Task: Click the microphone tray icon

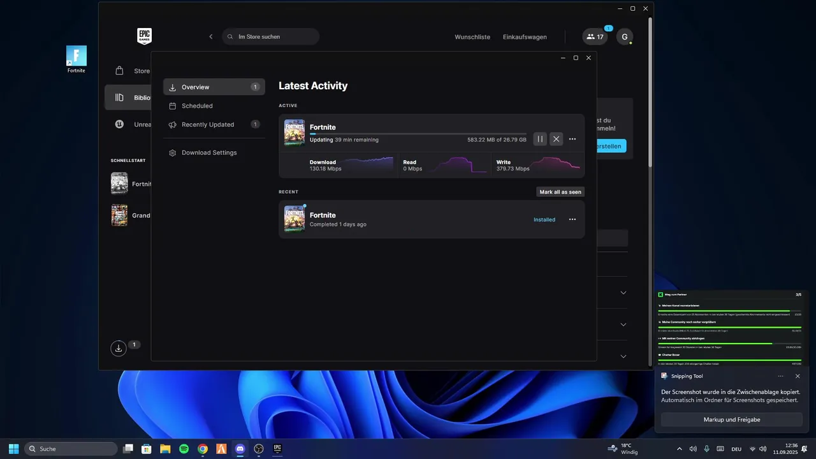Action: click(706, 449)
